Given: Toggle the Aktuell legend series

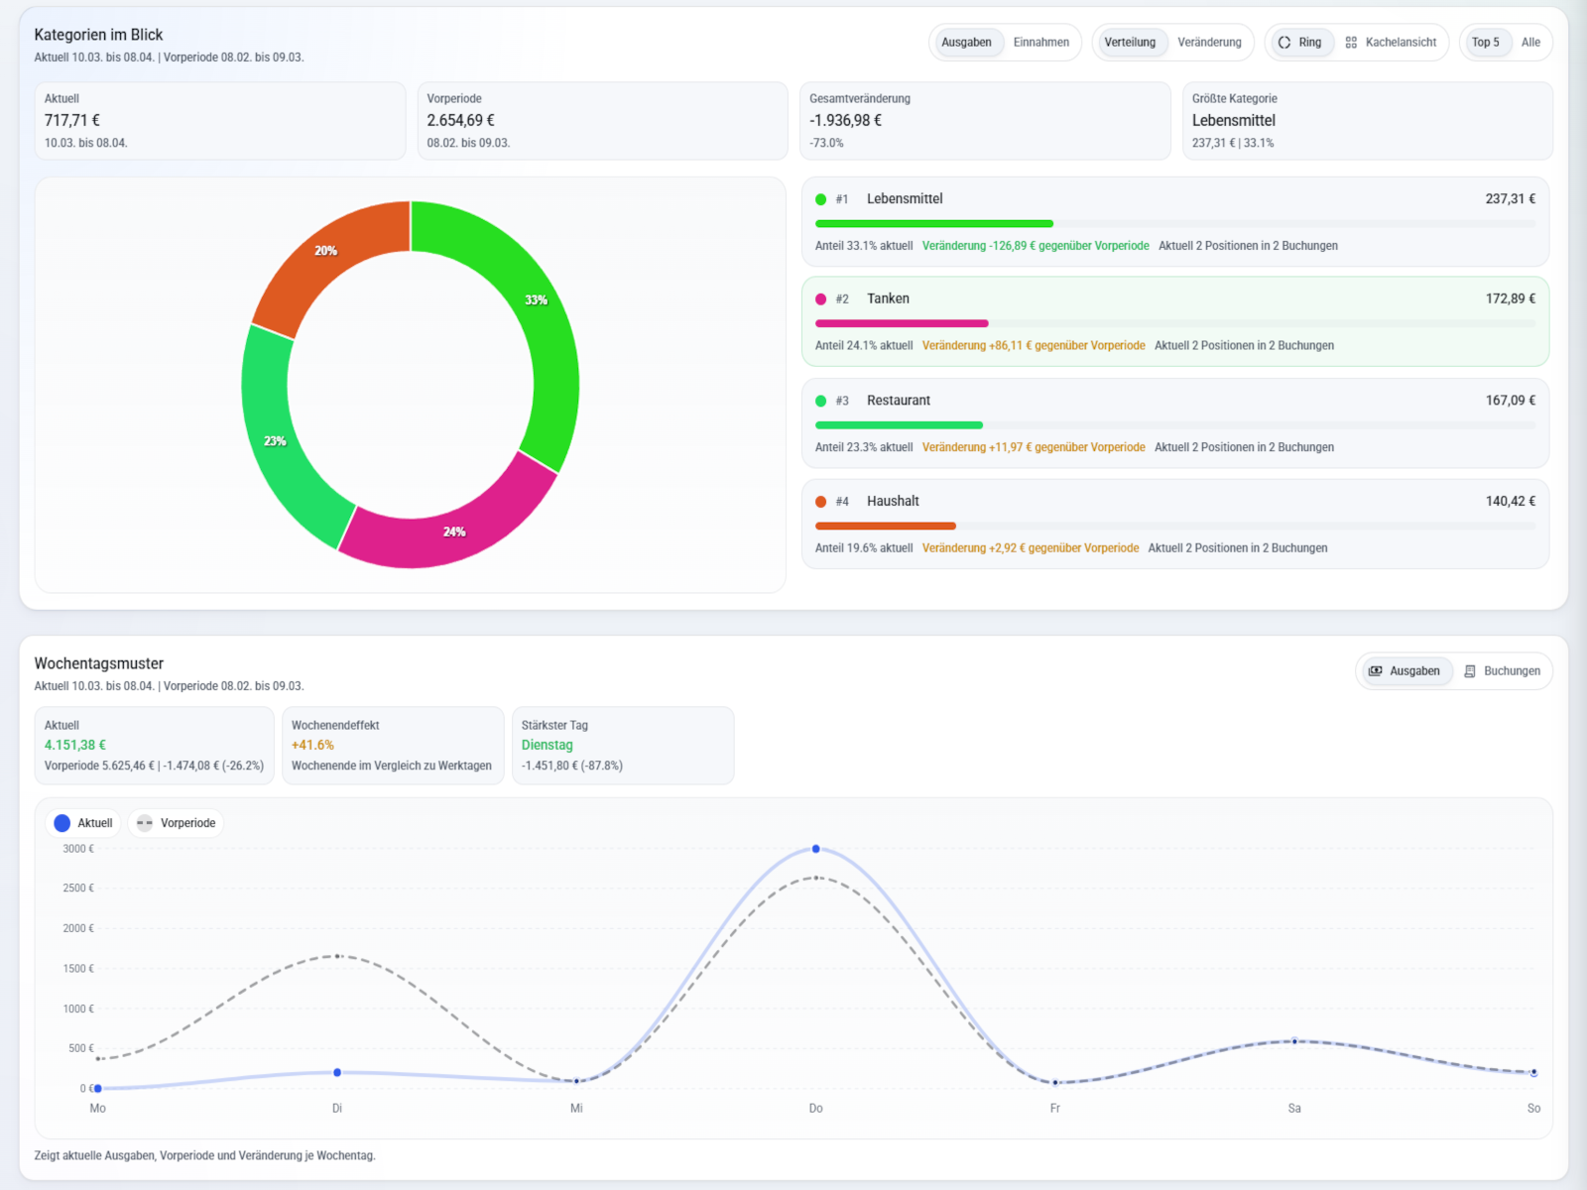Looking at the screenshot, I should click(x=83, y=823).
